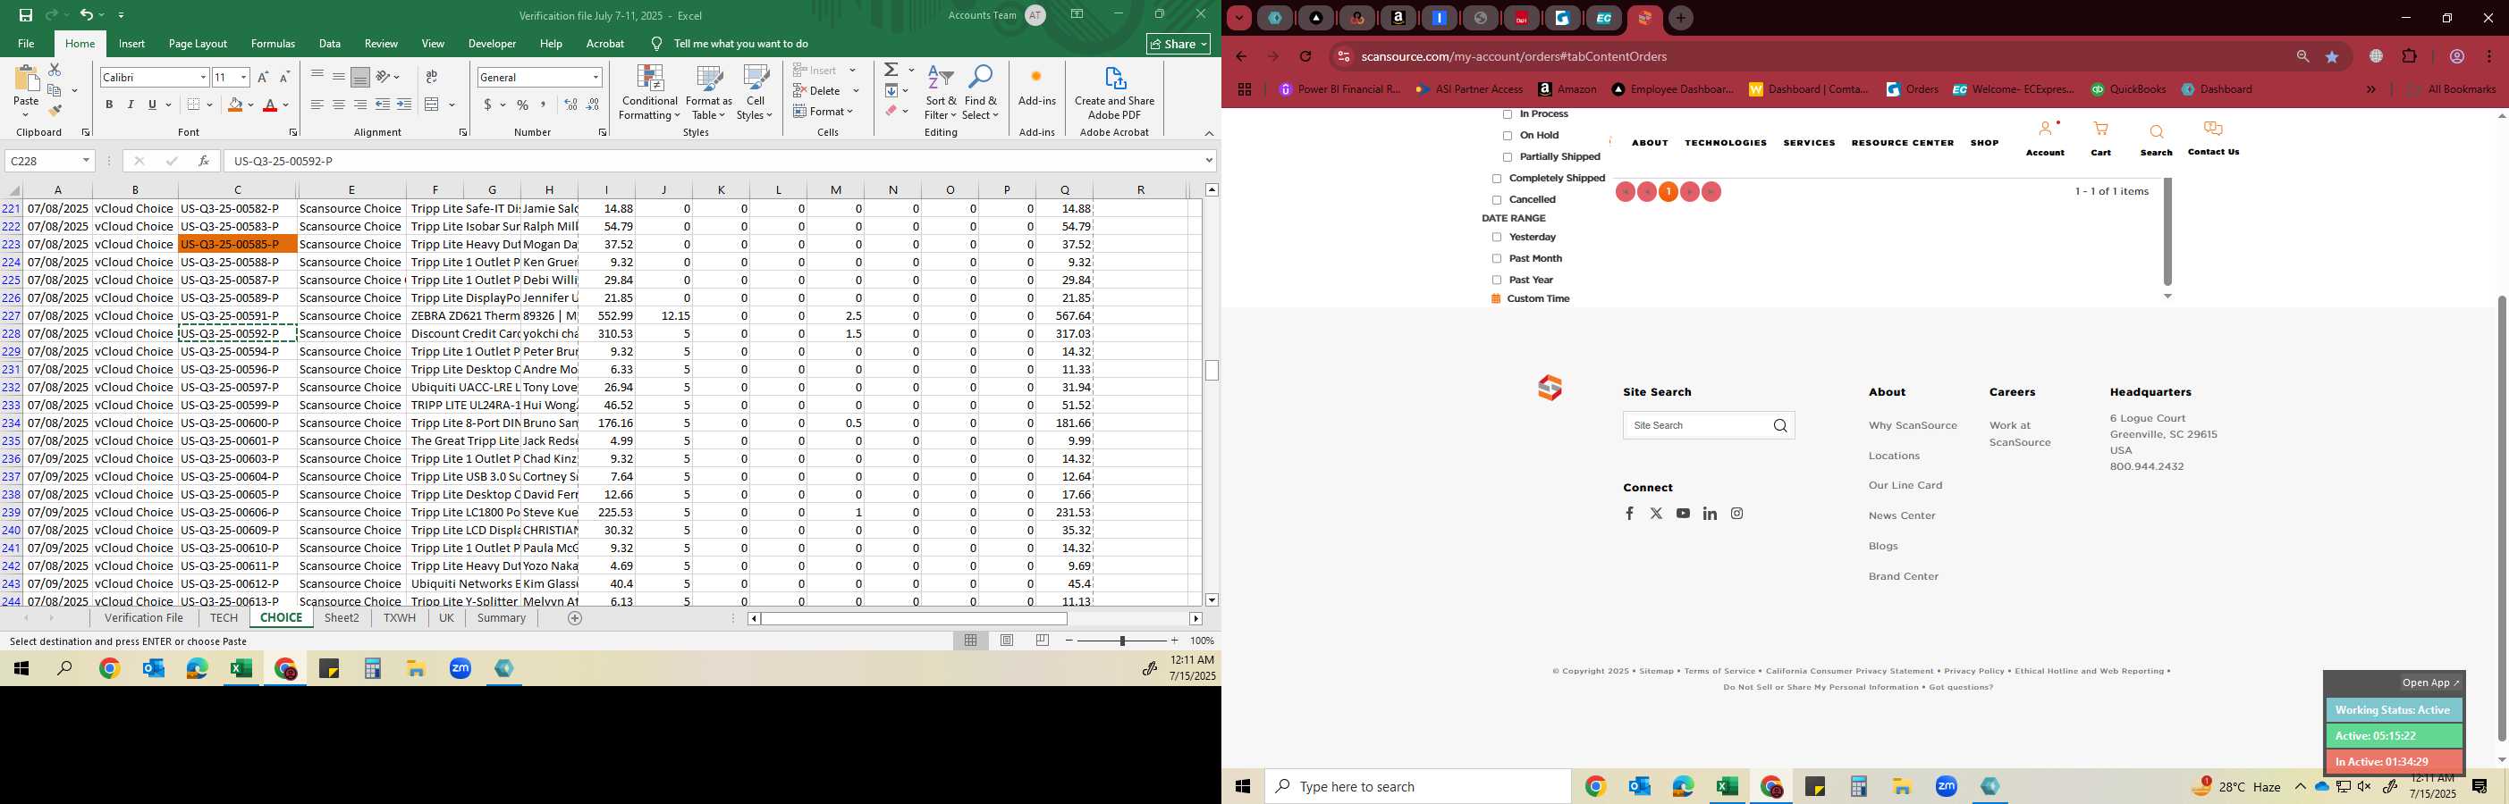The height and width of the screenshot is (804, 2509).
Task: Open Our Line Card link
Action: point(1905,486)
